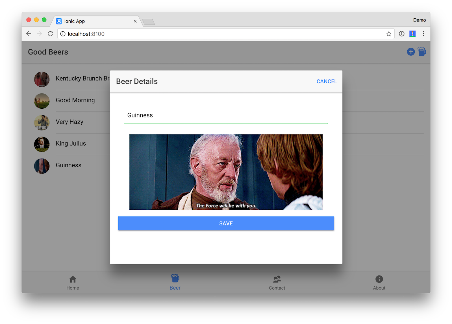Open the Chrome three-dot menu
Image resolution: width=452 pixels, height=324 pixels.
tap(423, 34)
